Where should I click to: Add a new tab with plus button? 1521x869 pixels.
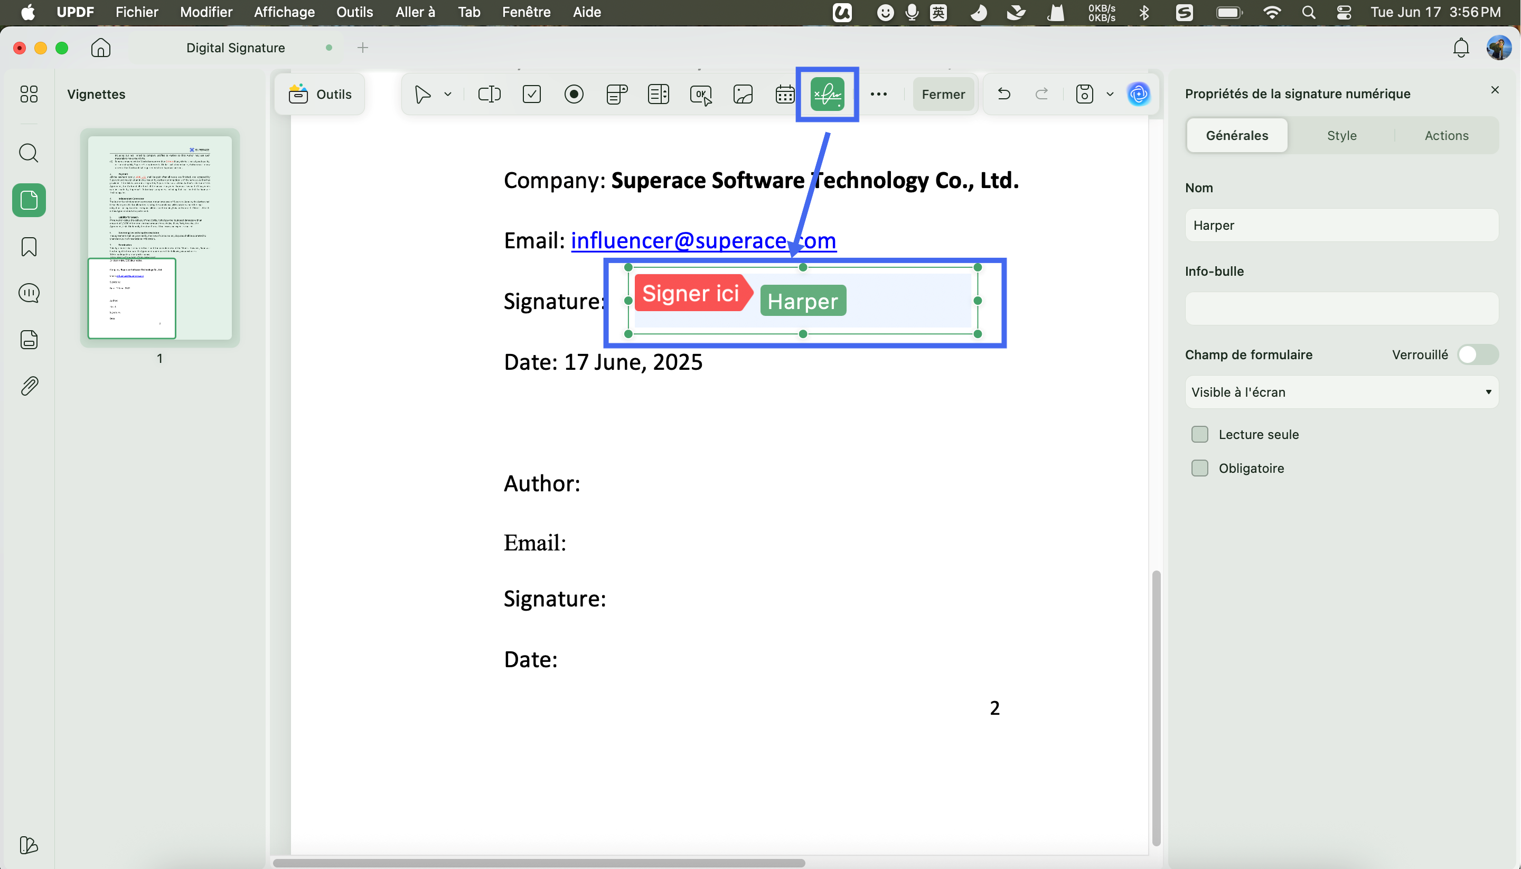point(363,48)
